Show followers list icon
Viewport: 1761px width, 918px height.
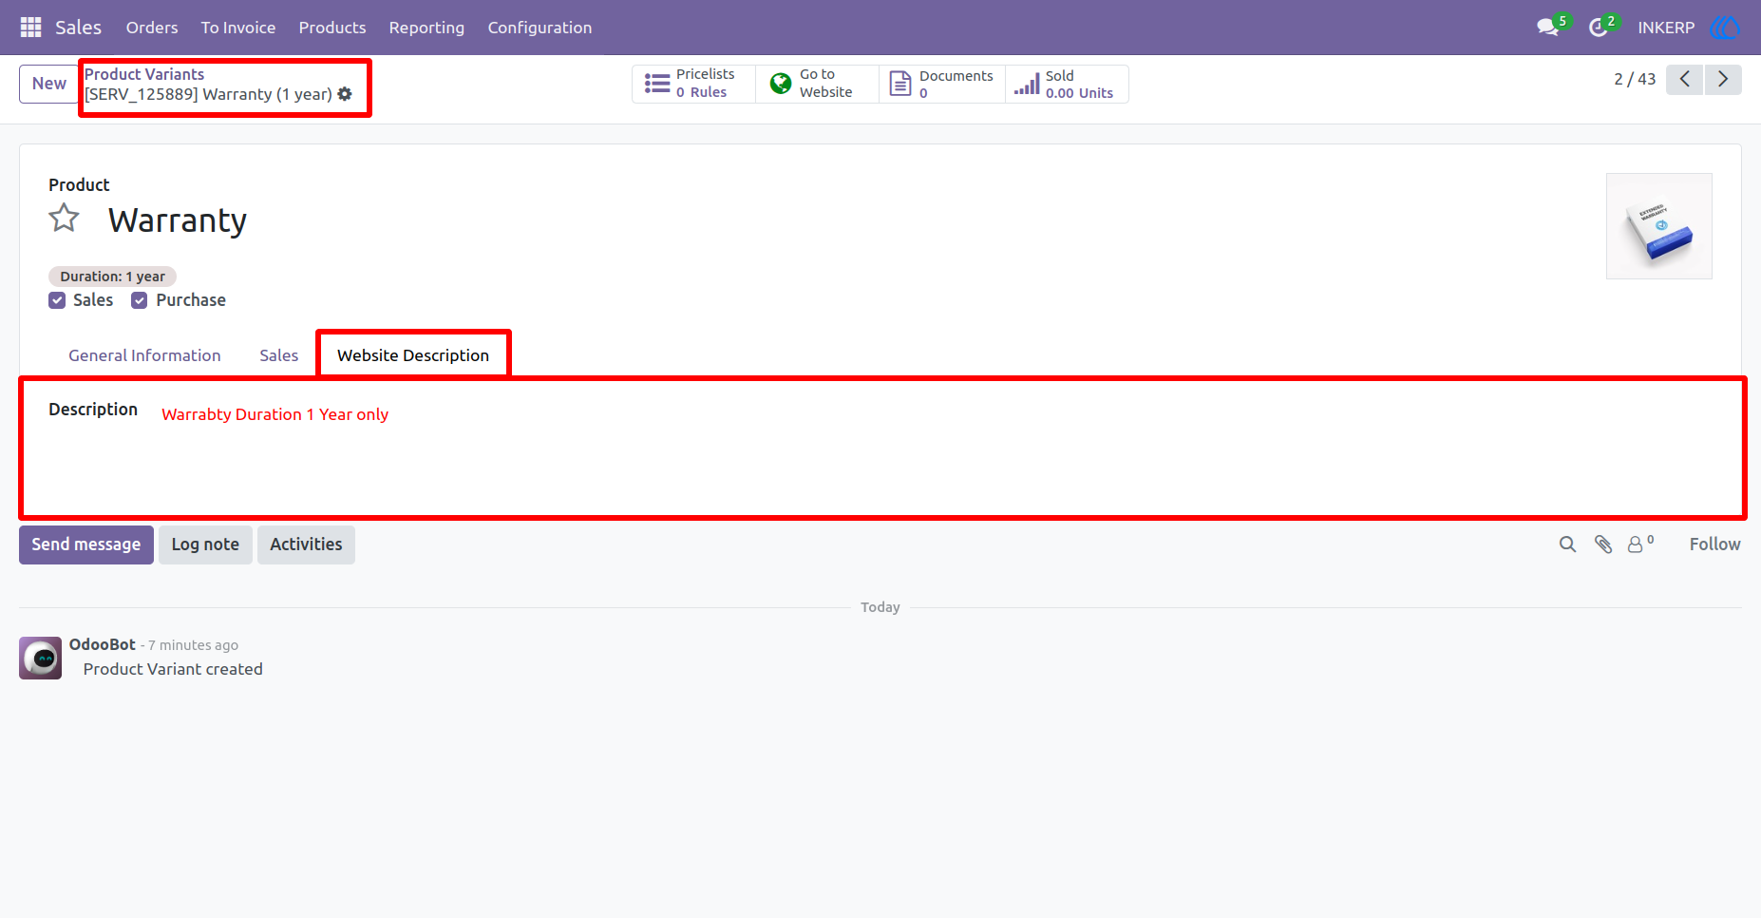coord(1640,545)
